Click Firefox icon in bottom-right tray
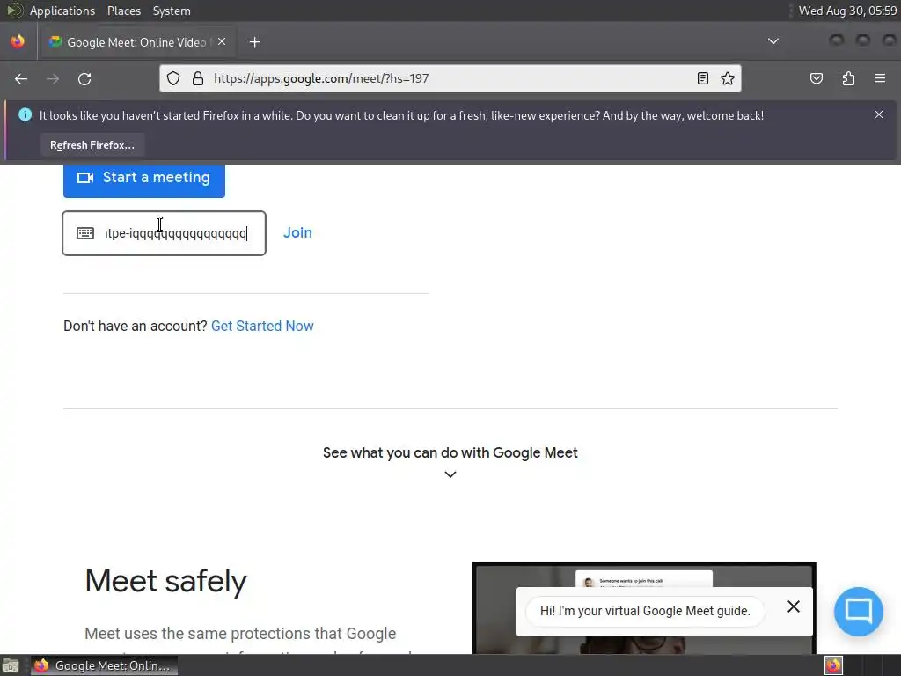901x676 pixels. click(x=834, y=665)
